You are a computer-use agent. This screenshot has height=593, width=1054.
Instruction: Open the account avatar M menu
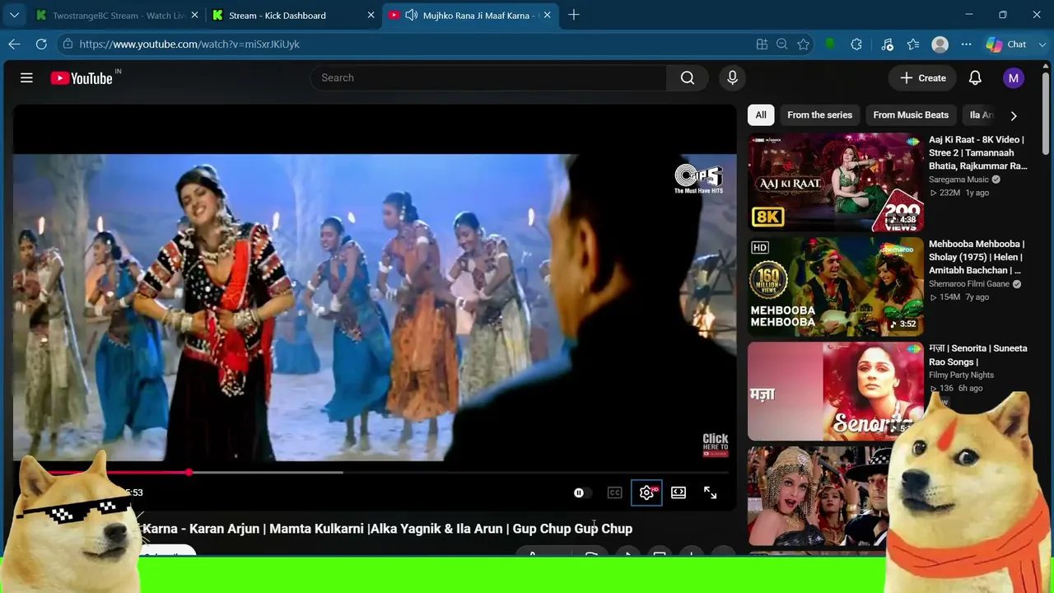click(x=1014, y=78)
